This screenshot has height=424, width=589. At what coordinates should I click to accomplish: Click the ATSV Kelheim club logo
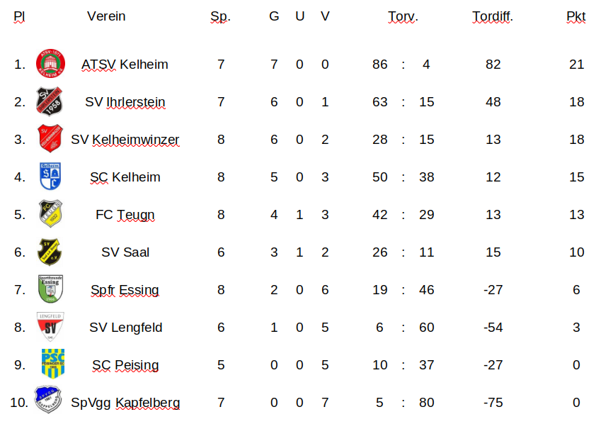[x=50, y=64]
